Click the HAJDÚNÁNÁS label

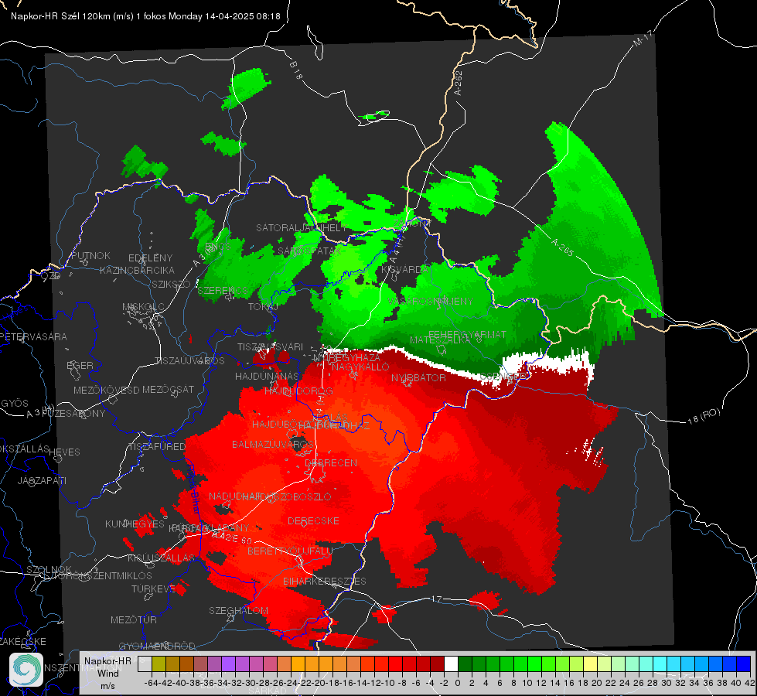tap(267, 376)
